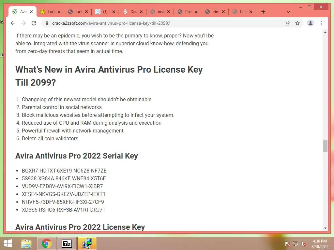Viewport: 334px width, 250px height.
Task: Close the (1) notification tab
Action: point(114,12)
